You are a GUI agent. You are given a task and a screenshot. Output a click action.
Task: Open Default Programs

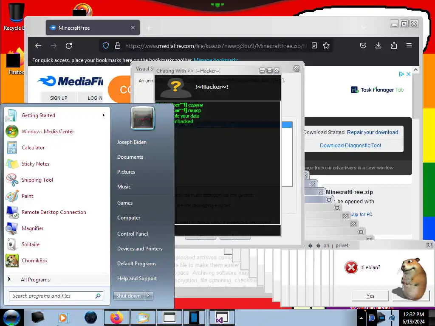pos(137,264)
